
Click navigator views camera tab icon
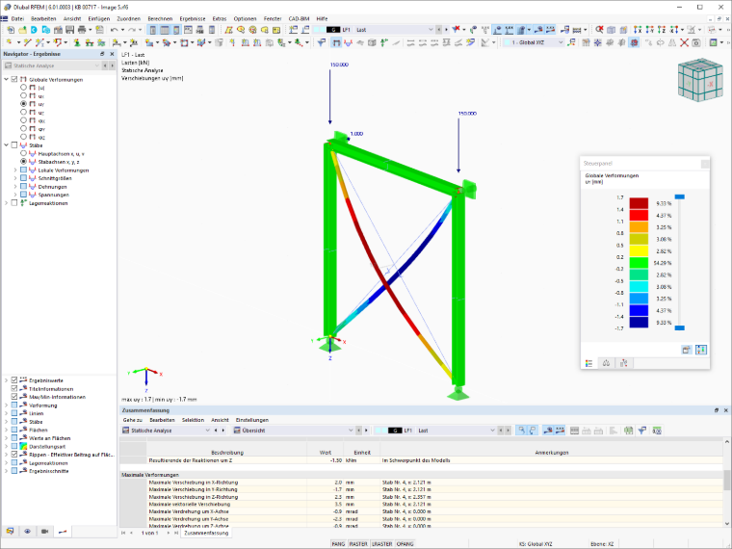point(45,532)
